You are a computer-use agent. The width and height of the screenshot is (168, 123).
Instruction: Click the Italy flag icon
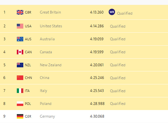[20, 91]
